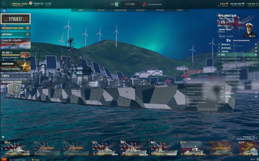Click the magnifier search near Кораблей: 138
The width and height of the screenshot is (259, 161).
[x=256, y=138]
